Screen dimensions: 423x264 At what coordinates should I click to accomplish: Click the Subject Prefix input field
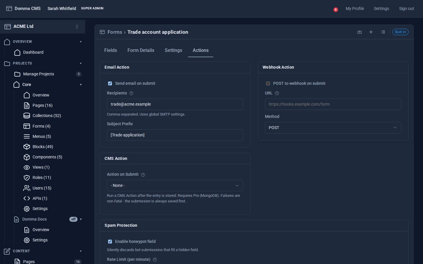(175, 135)
